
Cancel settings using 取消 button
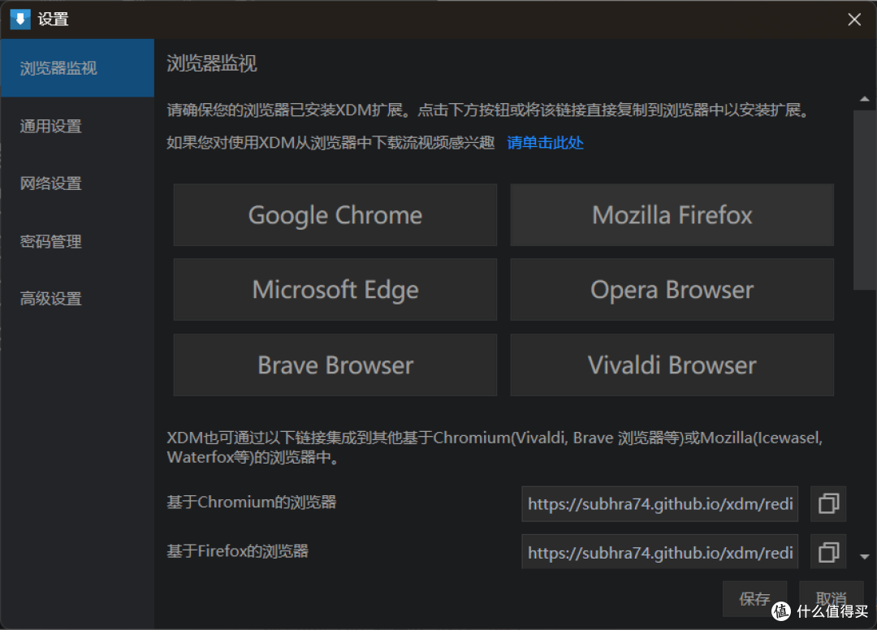(830, 598)
